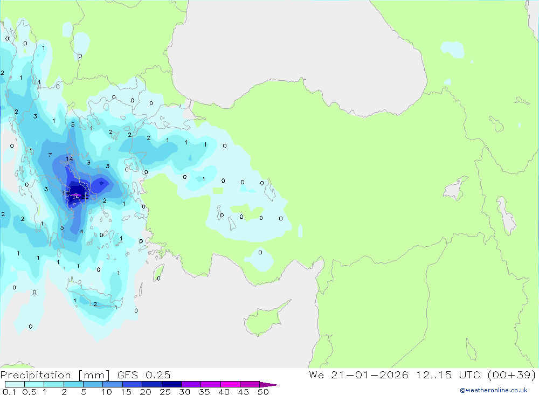Click the above-50 arrow tip of legend
This screenshot has width=539, height=395.
[269, 385]
